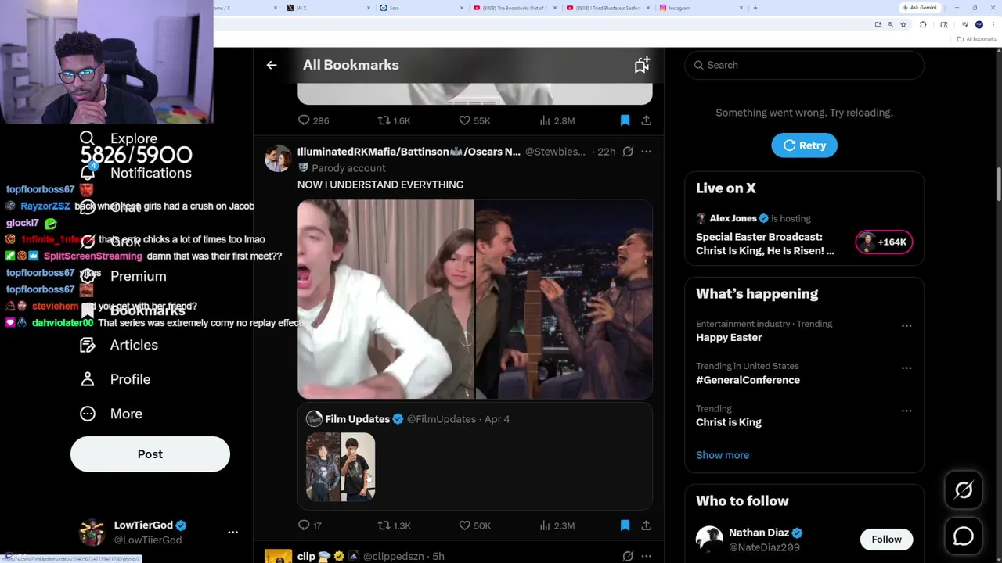Switch to the Blueface's Seafood YouTube tab

pos(607,8)
